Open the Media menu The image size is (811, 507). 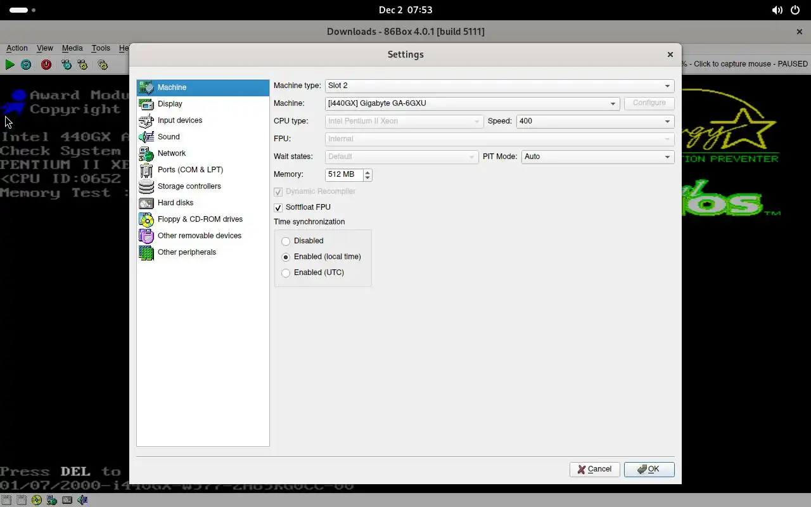72,48
